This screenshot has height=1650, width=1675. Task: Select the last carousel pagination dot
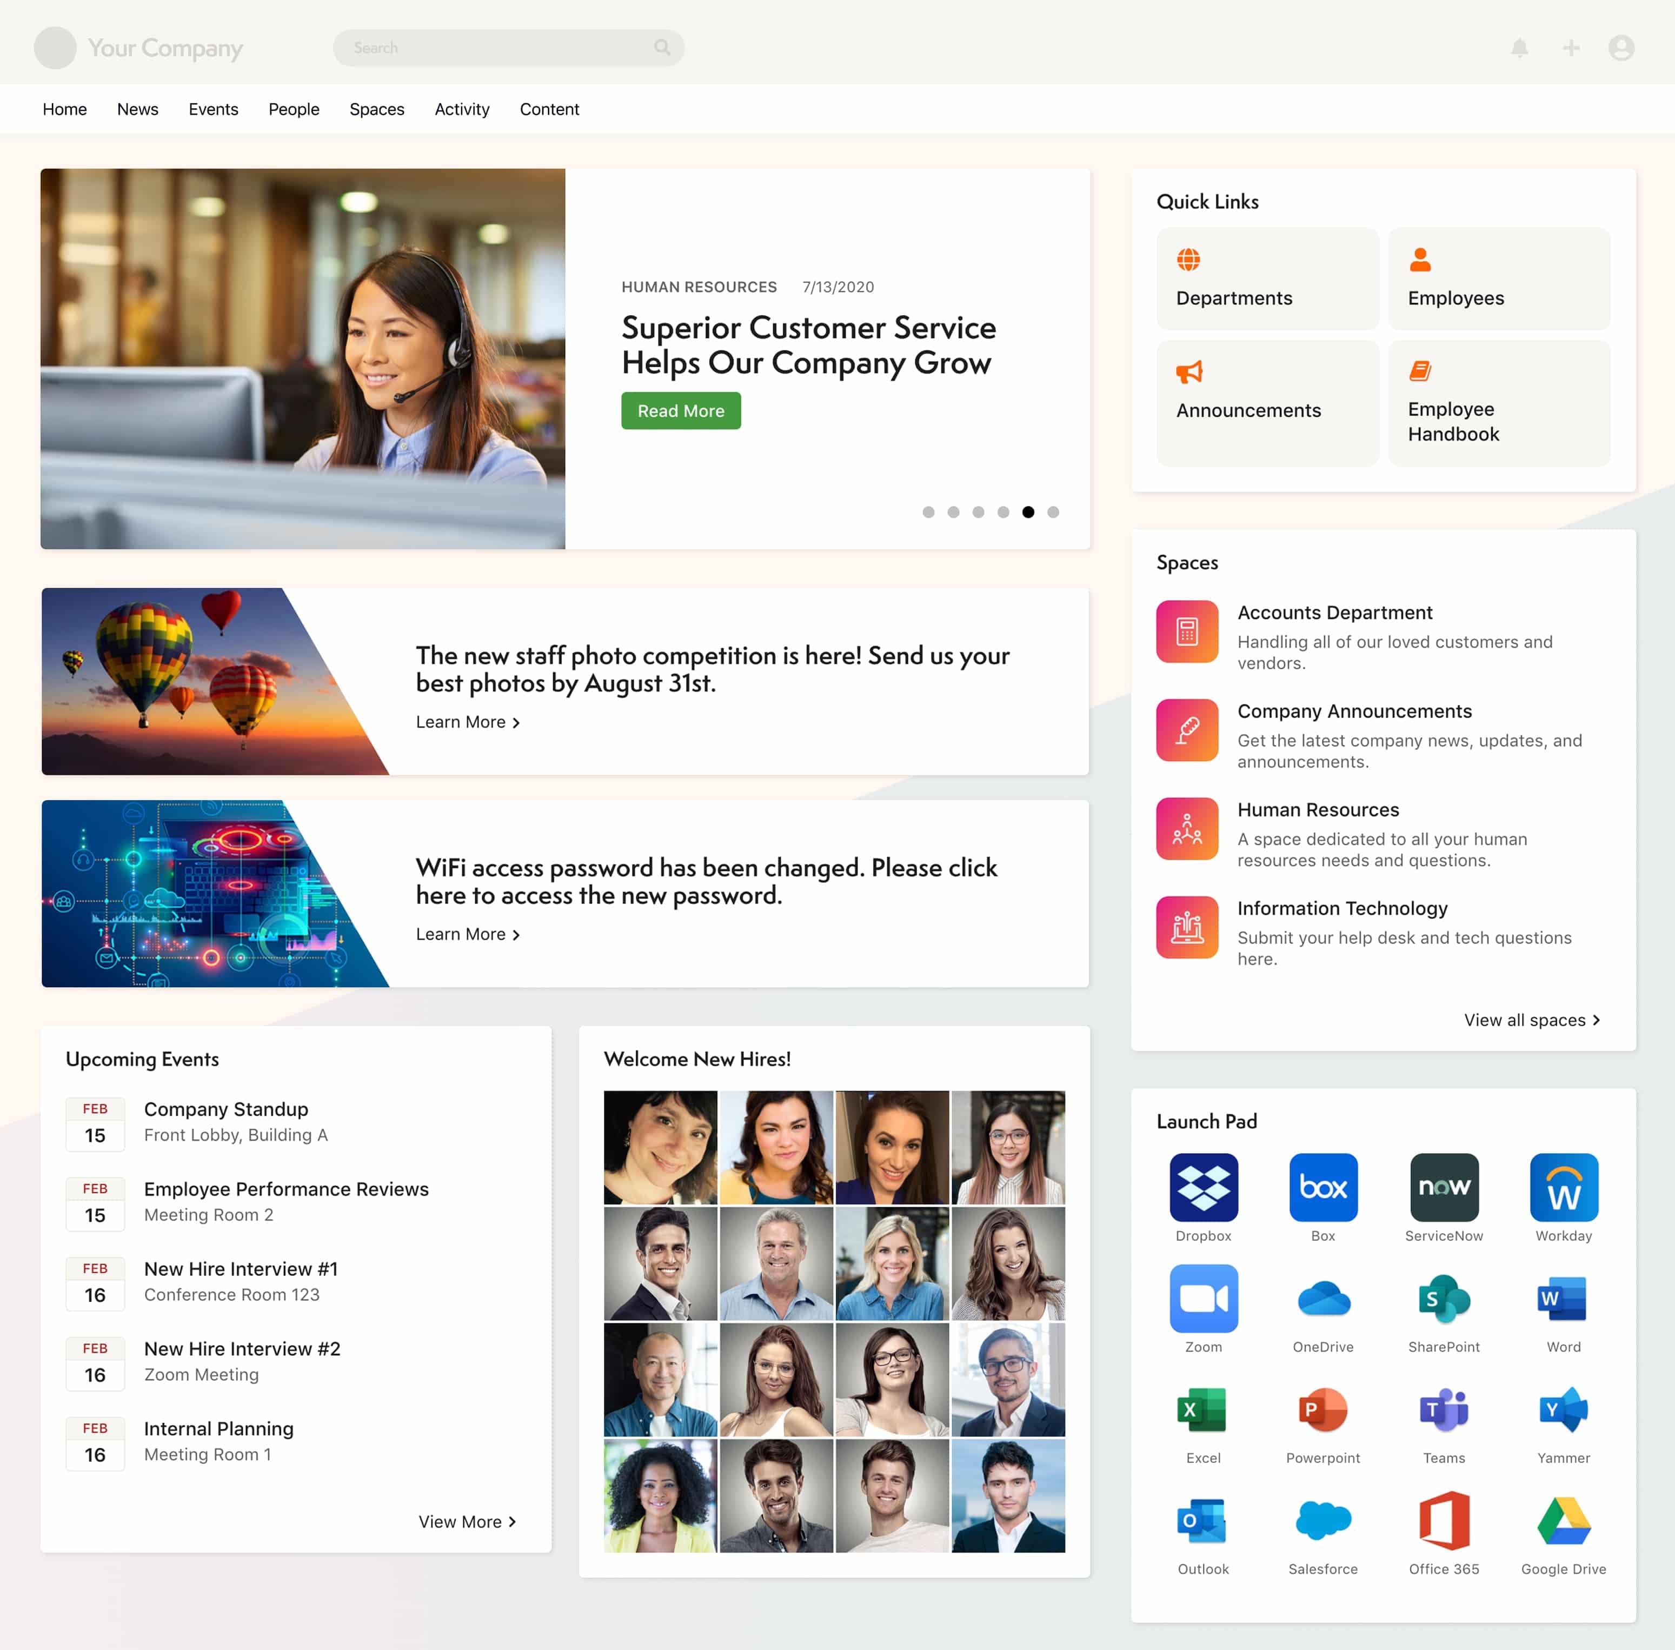pos(1054,512)
